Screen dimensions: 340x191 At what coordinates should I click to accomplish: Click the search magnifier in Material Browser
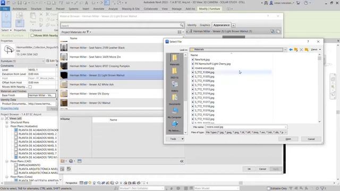182,25
